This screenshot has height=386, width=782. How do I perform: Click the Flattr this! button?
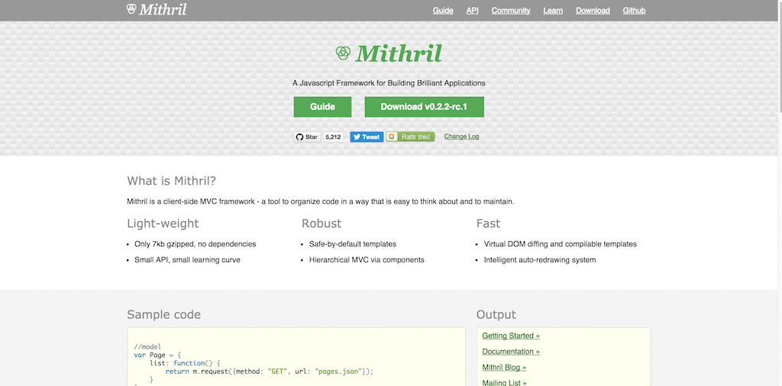(410, 137)
